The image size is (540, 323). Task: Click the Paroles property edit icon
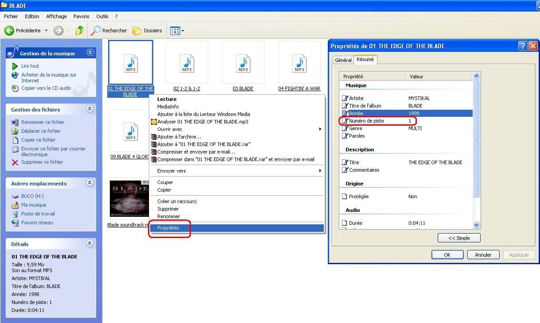(x=345, y=136)
